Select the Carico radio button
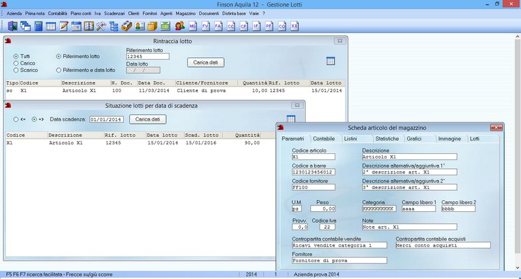The width and height of the screenshot is (521, 279). click(16, 63)
